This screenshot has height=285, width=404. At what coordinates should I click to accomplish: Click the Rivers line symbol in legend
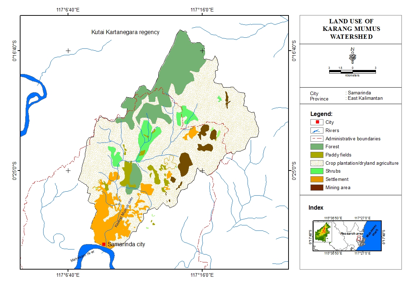tap(317, 130)
